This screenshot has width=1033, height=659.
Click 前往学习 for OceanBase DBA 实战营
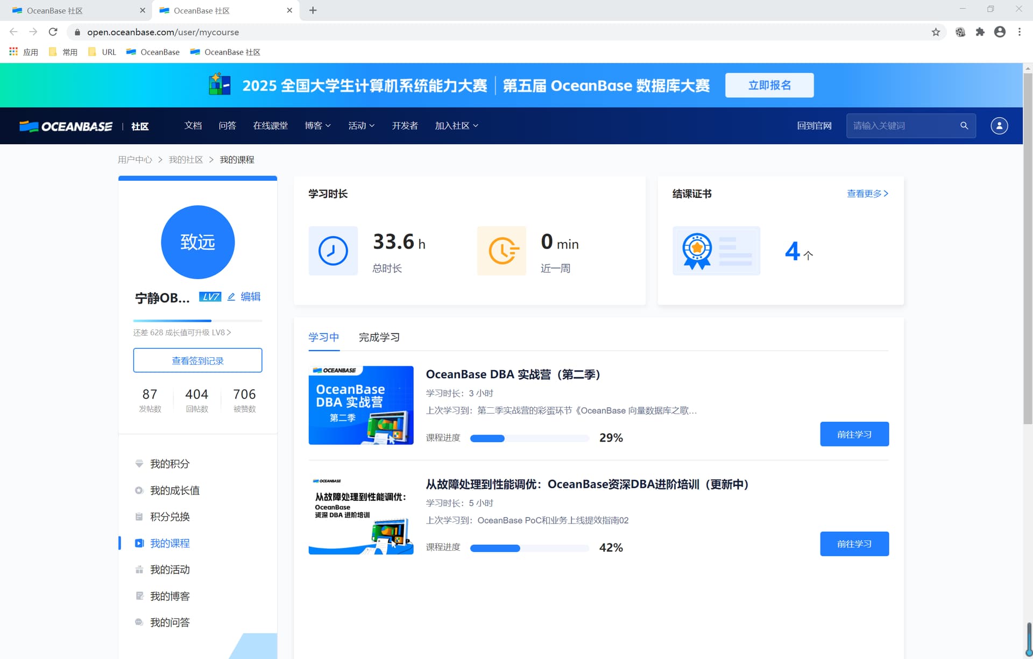pyautogui.click(x=854, y=434)
